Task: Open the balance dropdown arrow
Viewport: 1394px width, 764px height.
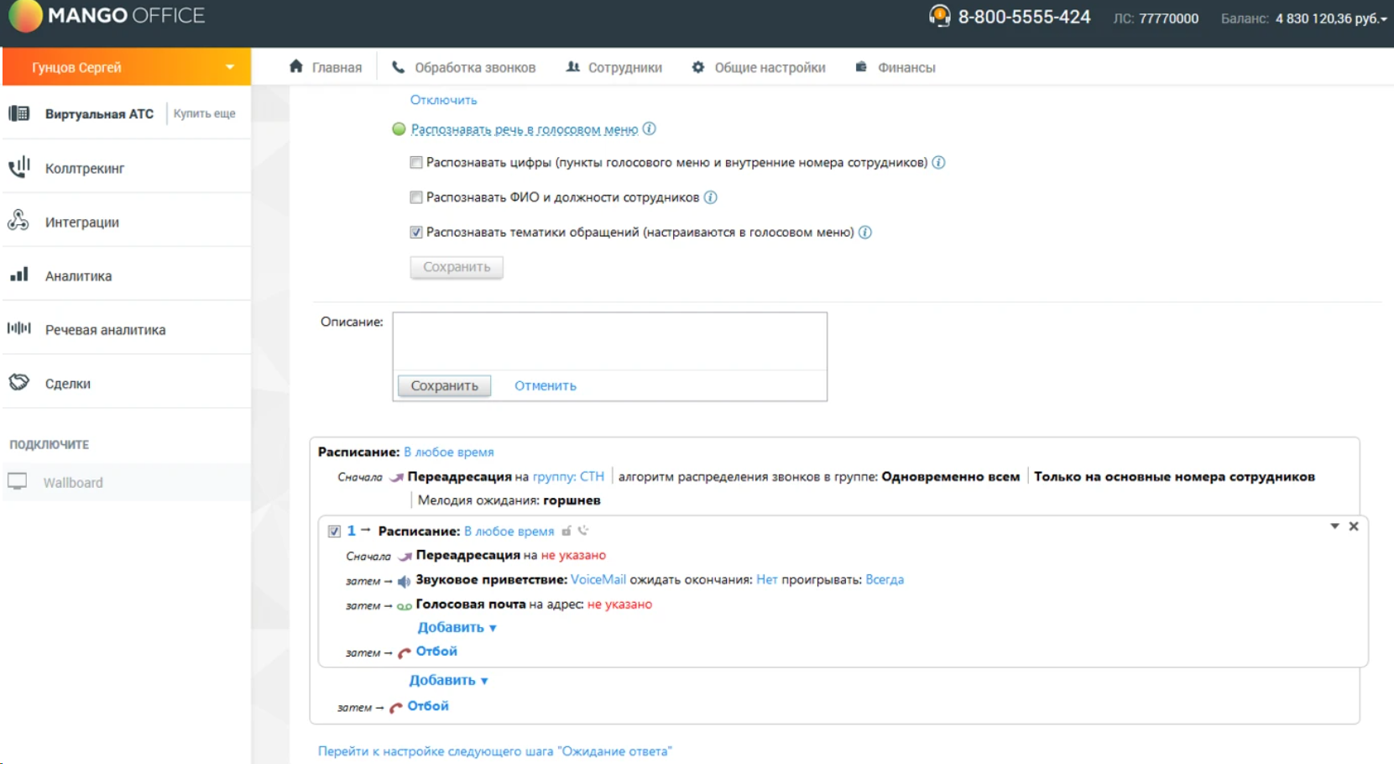Action: coord(1383,19)
